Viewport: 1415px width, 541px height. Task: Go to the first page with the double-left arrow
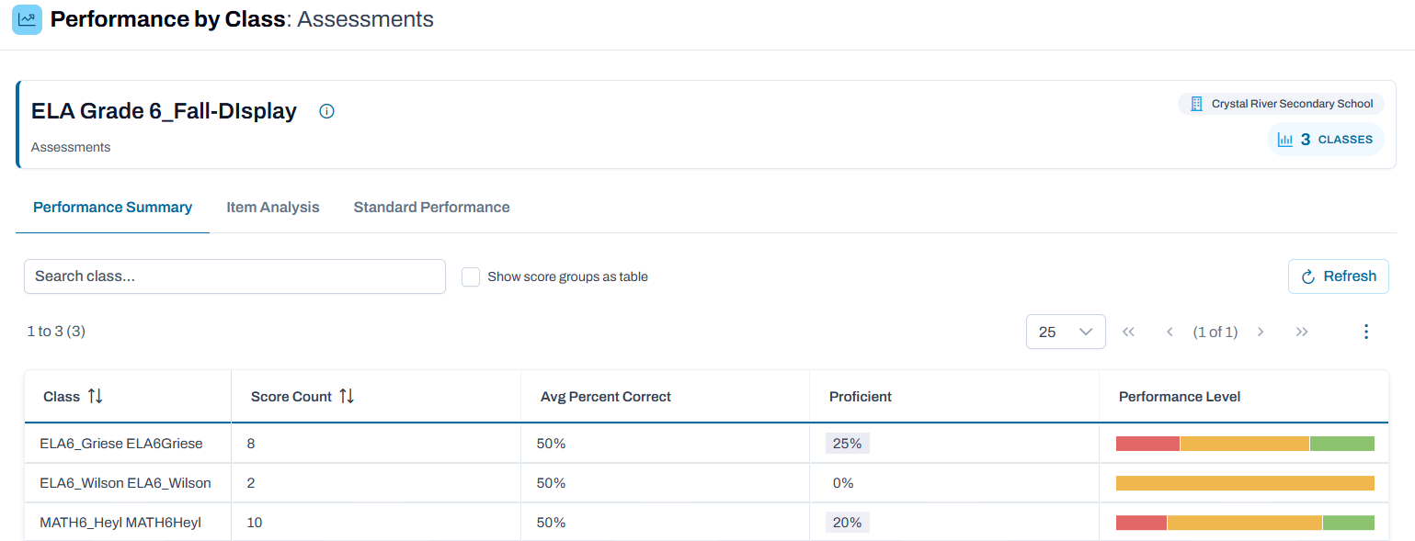point(1129,332)
